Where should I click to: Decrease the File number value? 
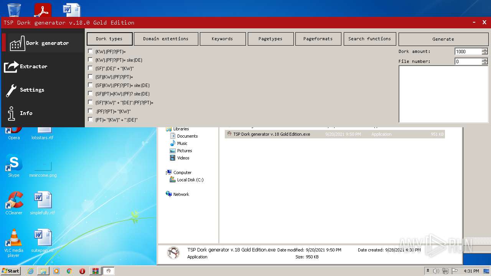[x=485, y=63]
